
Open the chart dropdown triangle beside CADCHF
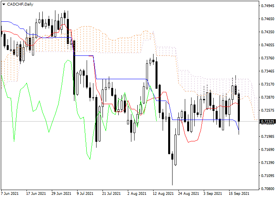pyautogui.click(x=4, y=4)
